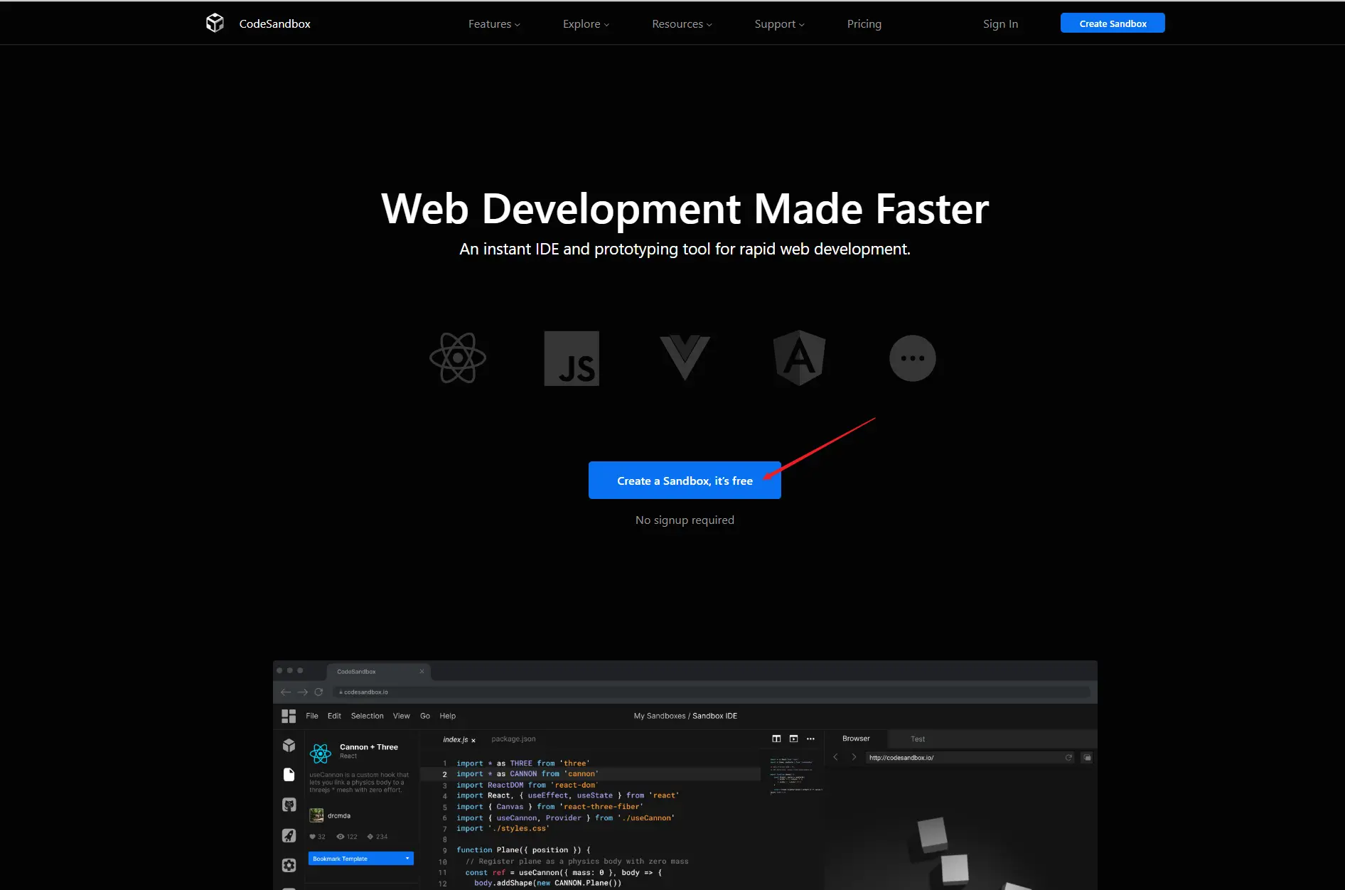Viewport: 1345px width, 890px height.
Task: Switch to the index.js editor tab
Action: (455, 739)
